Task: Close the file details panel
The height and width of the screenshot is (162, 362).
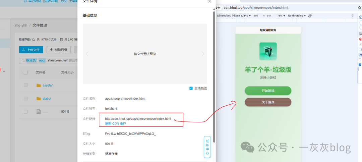Action: (209, 1)
